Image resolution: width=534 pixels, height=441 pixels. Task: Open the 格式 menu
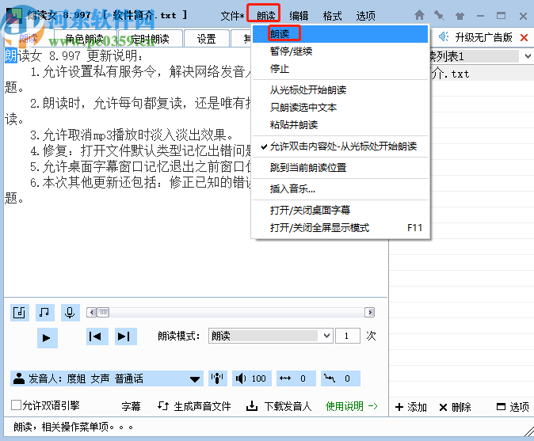pyautogui.click(x=332, y=16)
